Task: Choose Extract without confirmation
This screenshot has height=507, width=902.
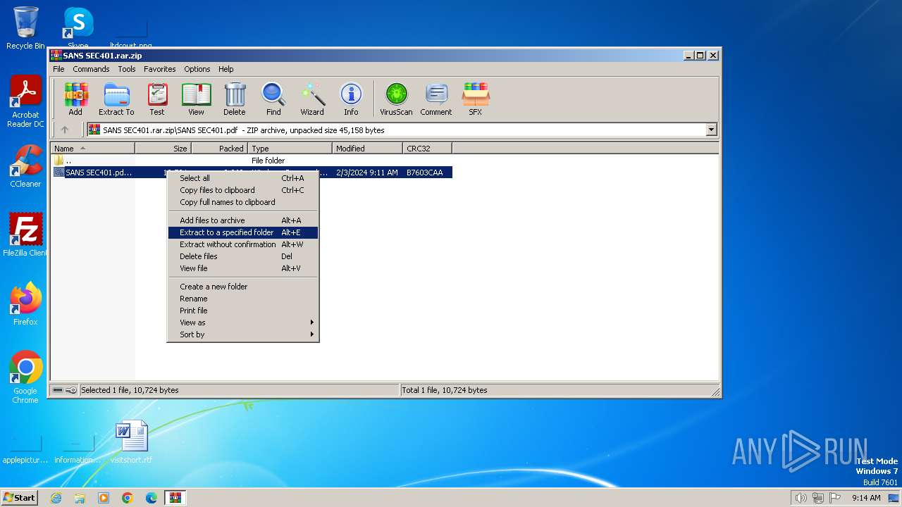Action: pyautogui.click(x=243, y=244)
